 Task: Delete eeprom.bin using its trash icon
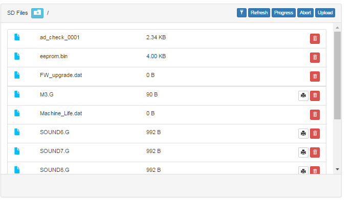[x=315, y=57]
